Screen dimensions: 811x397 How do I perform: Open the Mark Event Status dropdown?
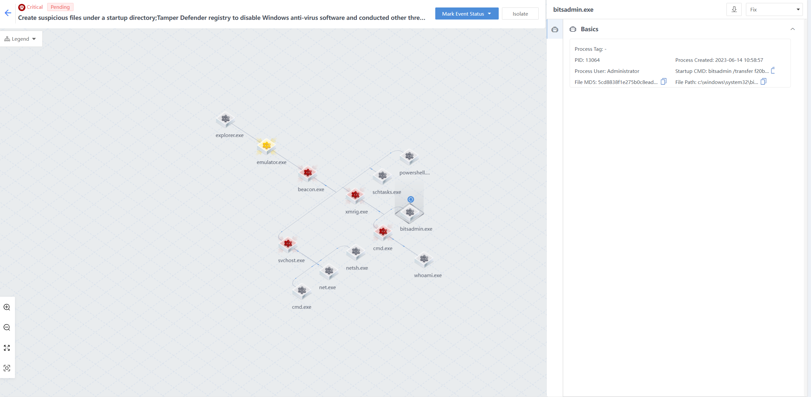(x=466, y=14)
